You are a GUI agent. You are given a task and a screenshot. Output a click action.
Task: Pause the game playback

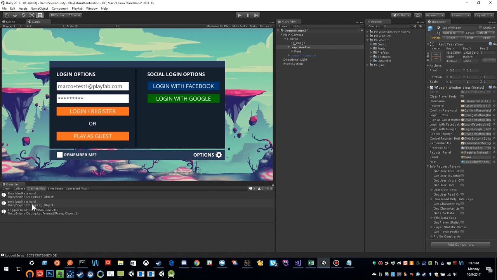pos(248,15)
